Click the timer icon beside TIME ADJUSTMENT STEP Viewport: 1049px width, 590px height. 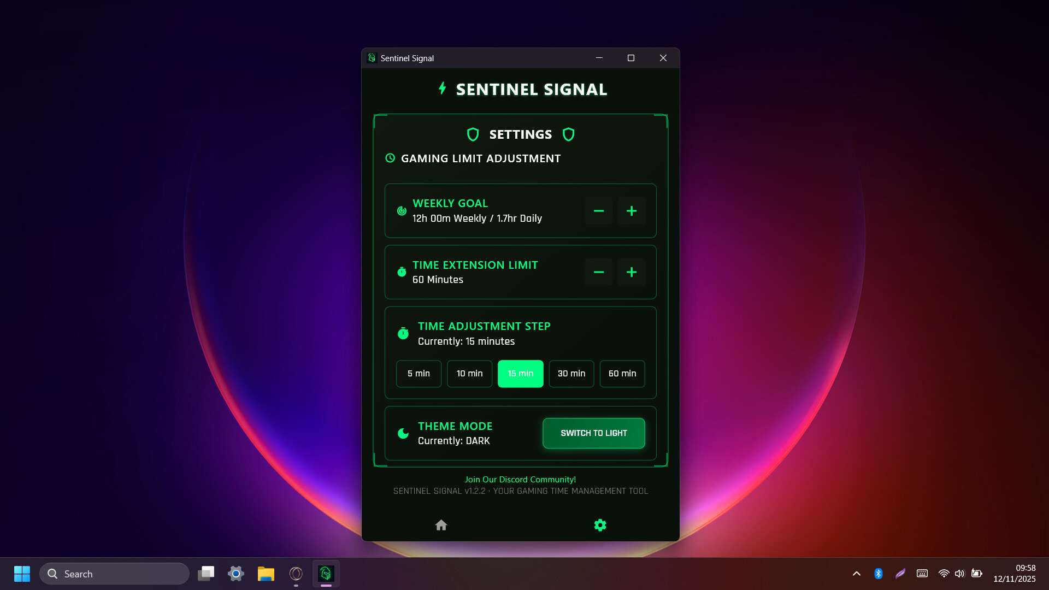tap(403, 333)
